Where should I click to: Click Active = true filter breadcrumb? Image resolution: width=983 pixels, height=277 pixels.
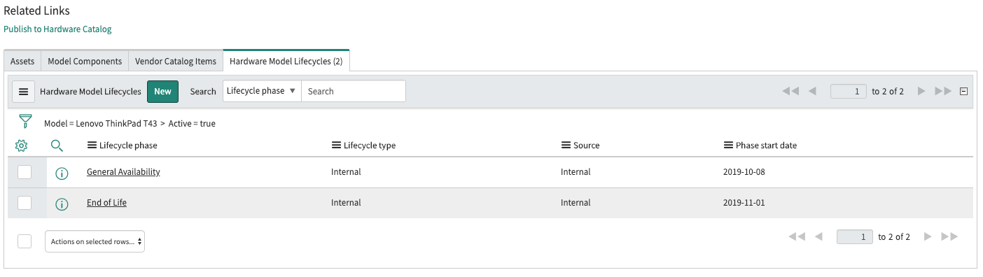coord(192,124)
